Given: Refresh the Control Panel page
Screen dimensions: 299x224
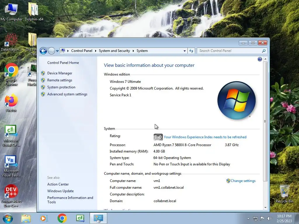Looking at the screenshot, I should (x=191, y=51).
